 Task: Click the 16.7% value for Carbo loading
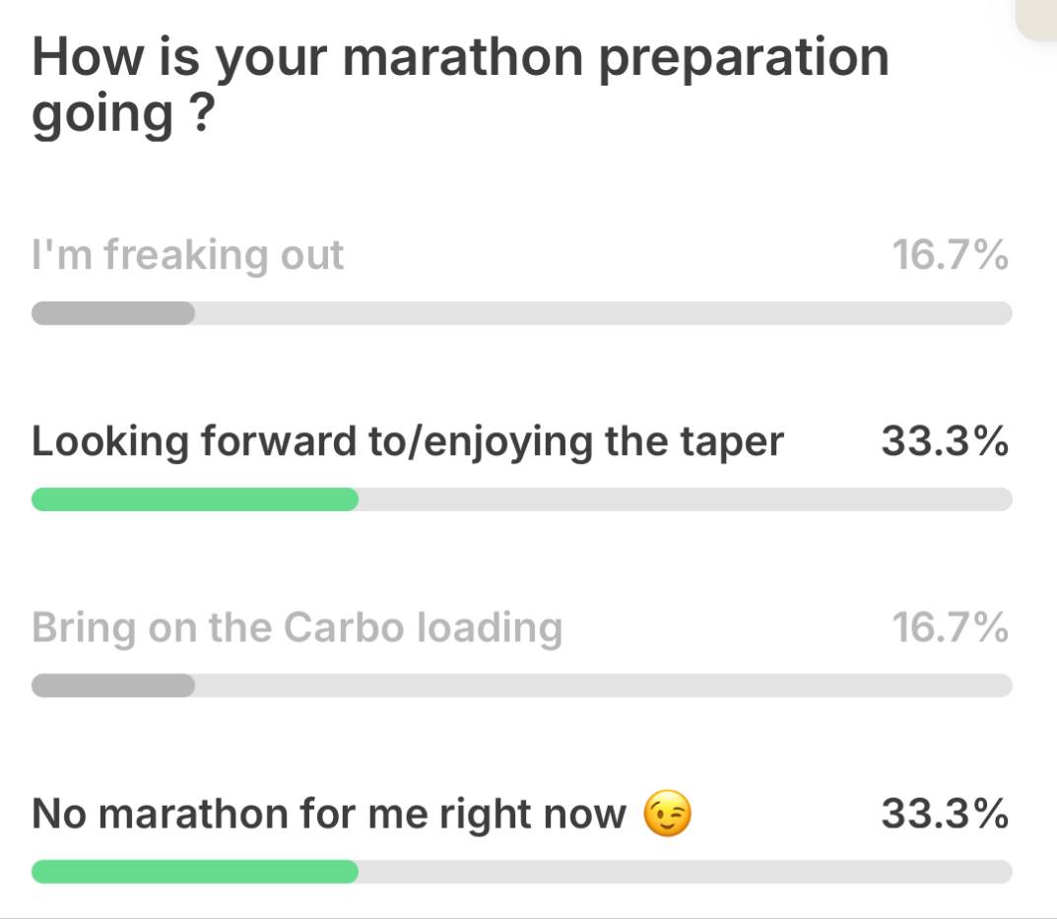pos(950,627)
